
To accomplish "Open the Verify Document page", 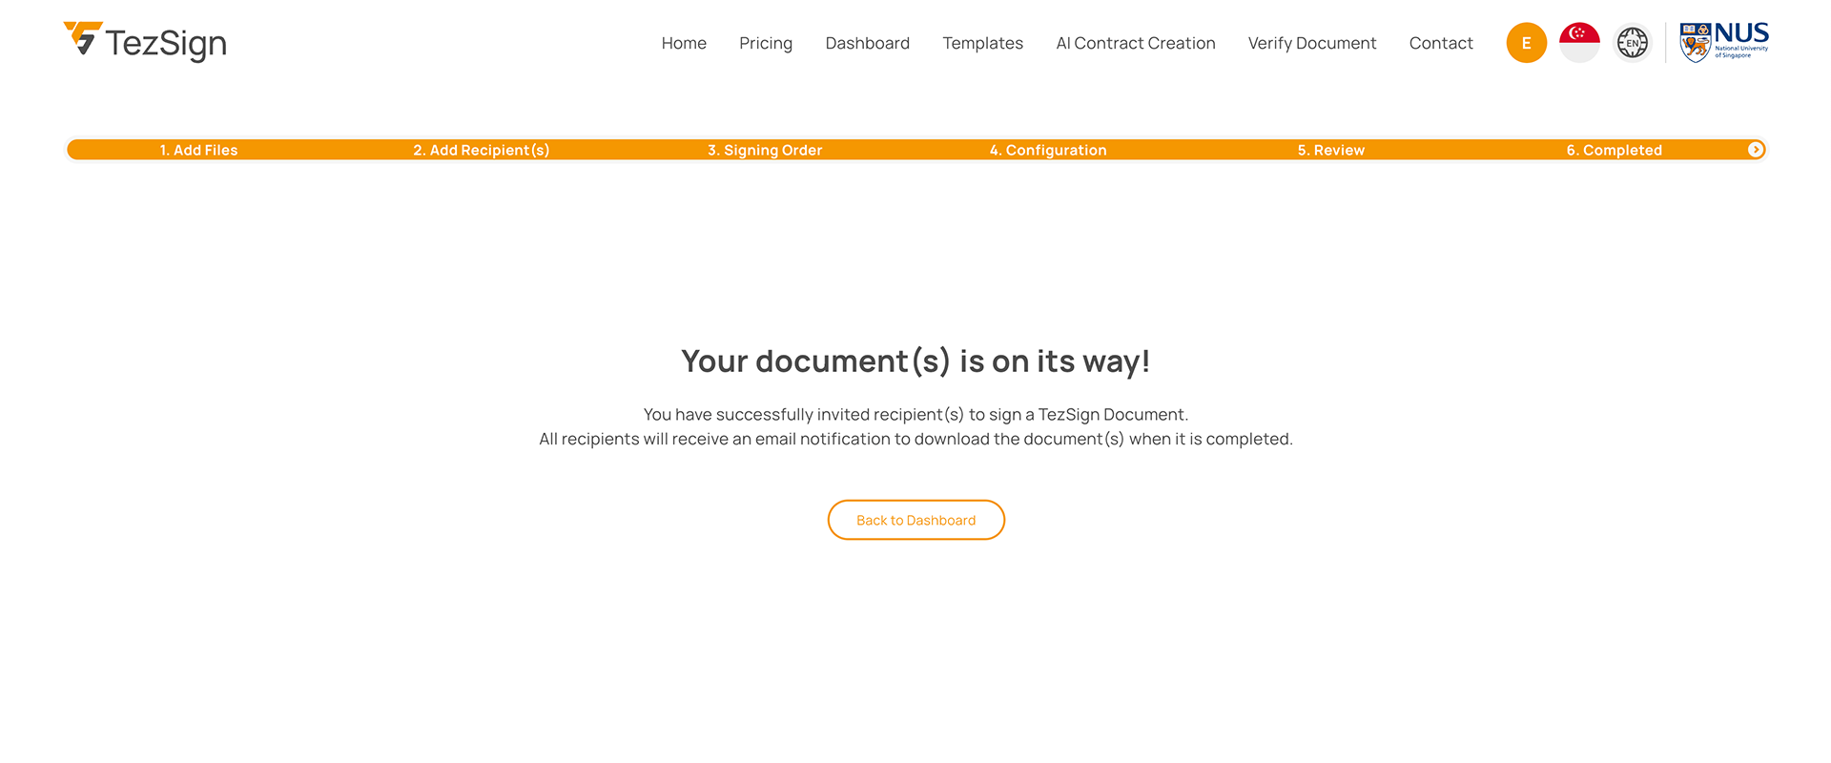I will [x=1311, y=43].
